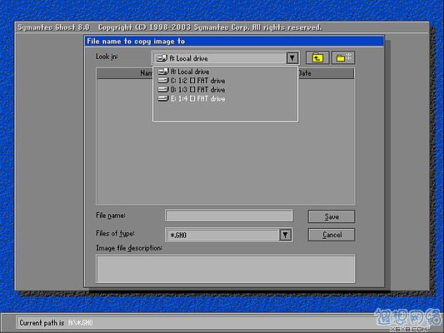Click the Cancel button

click(x=332, y=235)
